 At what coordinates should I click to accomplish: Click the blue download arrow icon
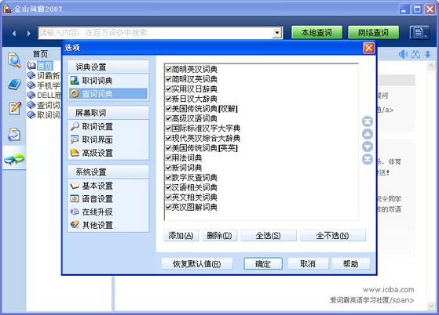(428, 54)
